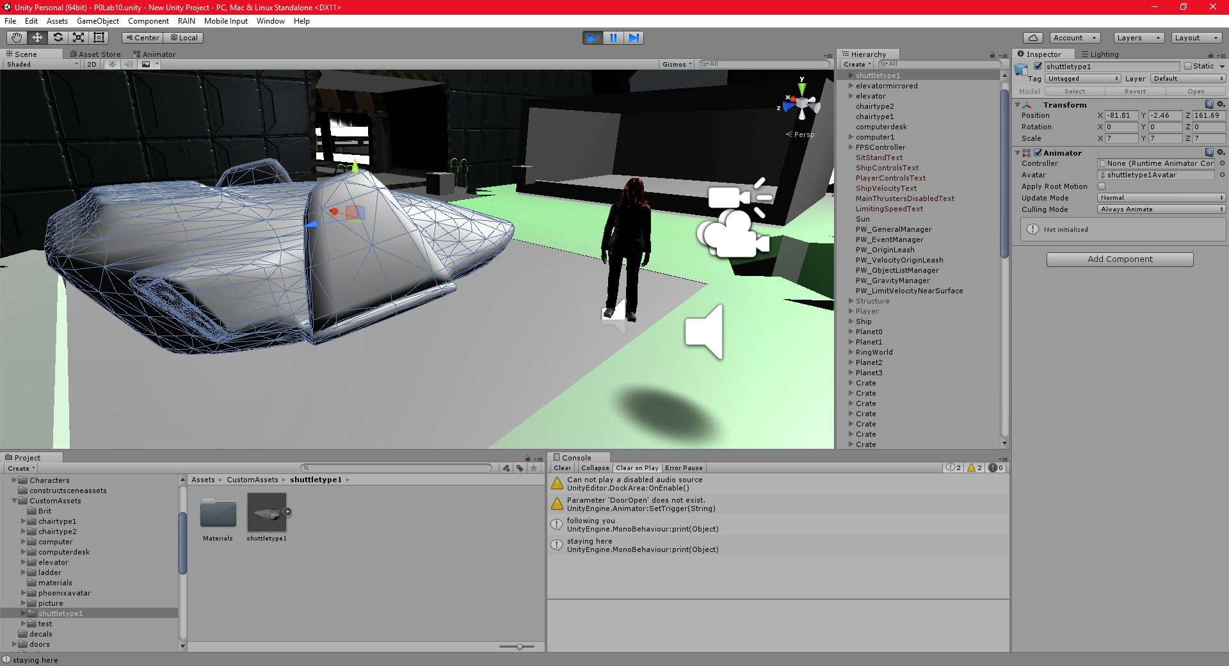Open the Component menu
The image size is (1229, 666).
[x=149, y=21]
